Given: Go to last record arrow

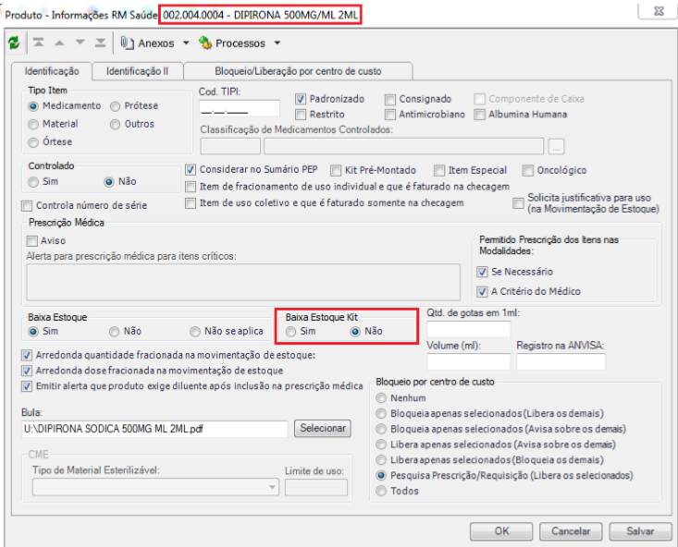Looking at the screenshot, I should (100, 43).
